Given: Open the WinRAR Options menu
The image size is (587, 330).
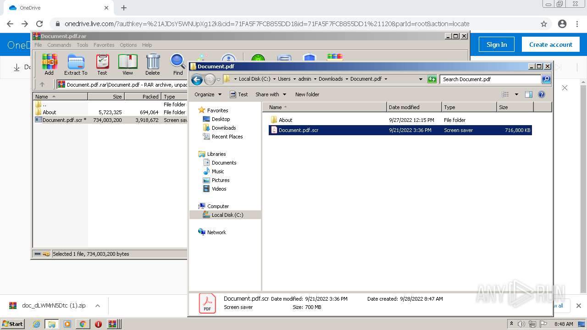Looking at the screenshot, I should [x=128, y=45].
